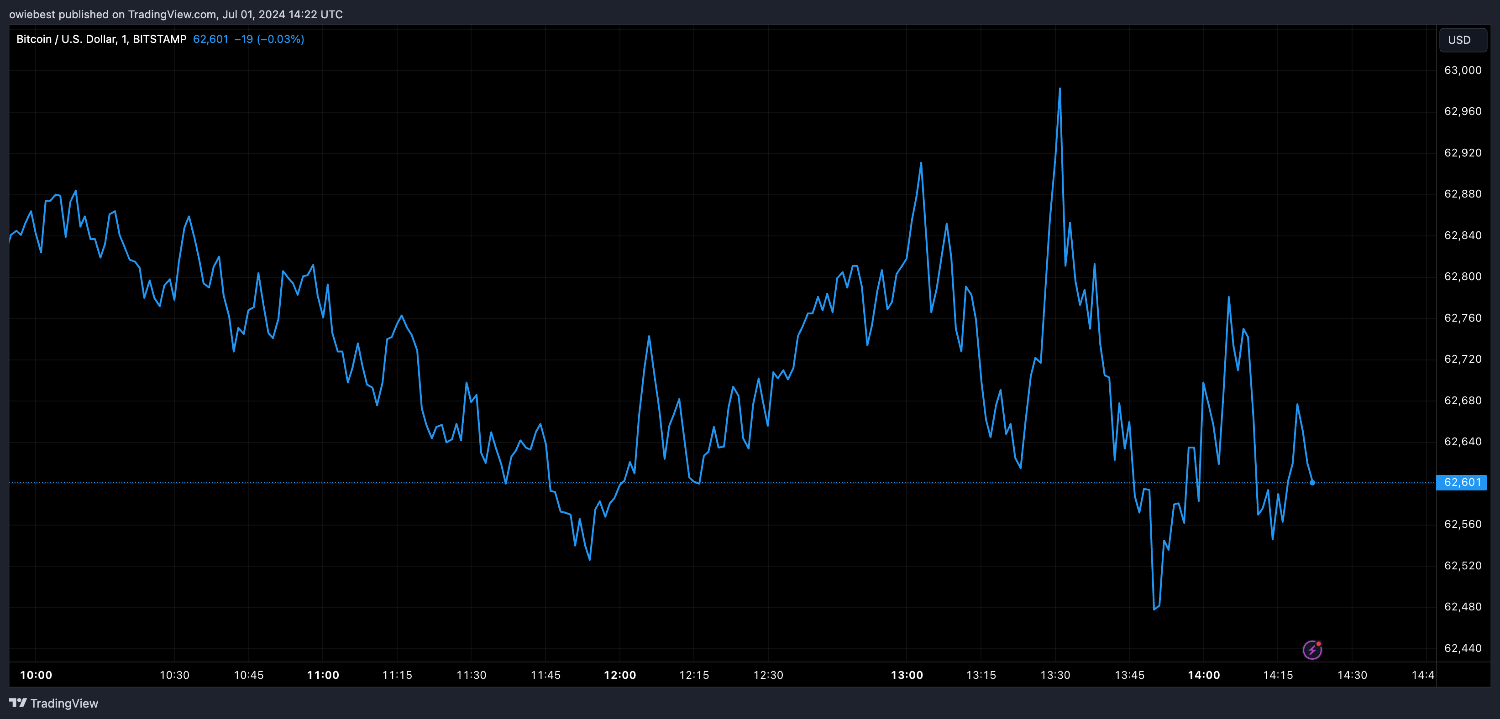Click the TradingView text at bottom left
The image size is (1500, 719).
pos(64,703)
